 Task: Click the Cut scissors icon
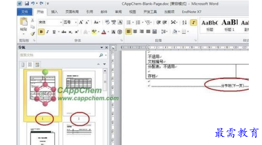pos(33,20)
